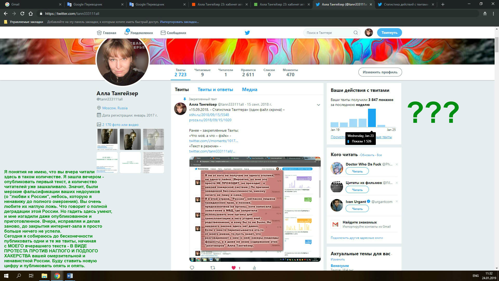The width and height of the screenshot is (499, 281).
Task: Follow Doctor Who Da Fuck with Читать
Action: [357, 171]
